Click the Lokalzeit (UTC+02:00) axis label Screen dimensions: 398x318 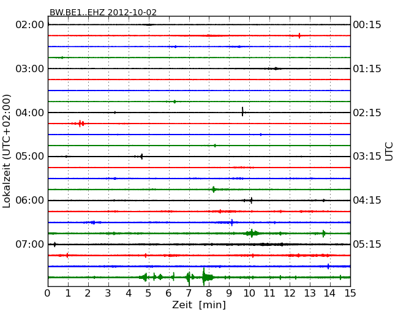7,151
